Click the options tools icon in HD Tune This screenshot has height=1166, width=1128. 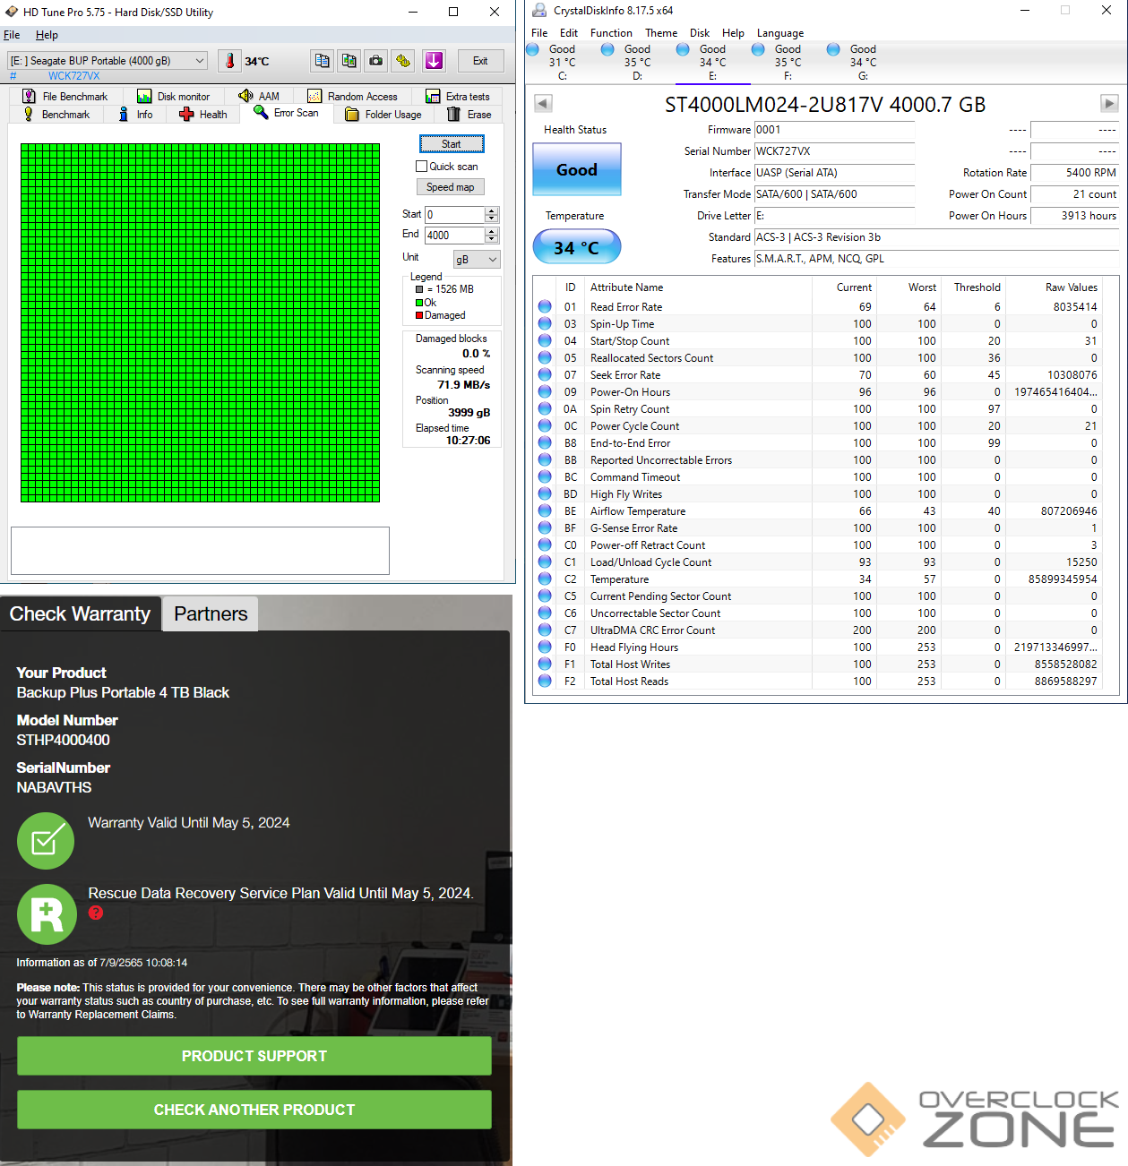click(403, 61)
